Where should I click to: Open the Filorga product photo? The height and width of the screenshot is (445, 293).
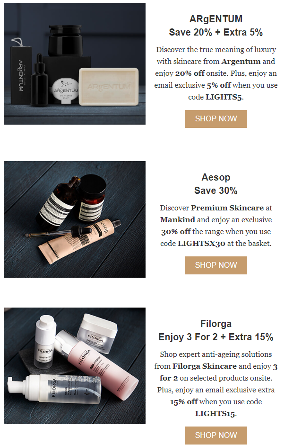(75, 365)
